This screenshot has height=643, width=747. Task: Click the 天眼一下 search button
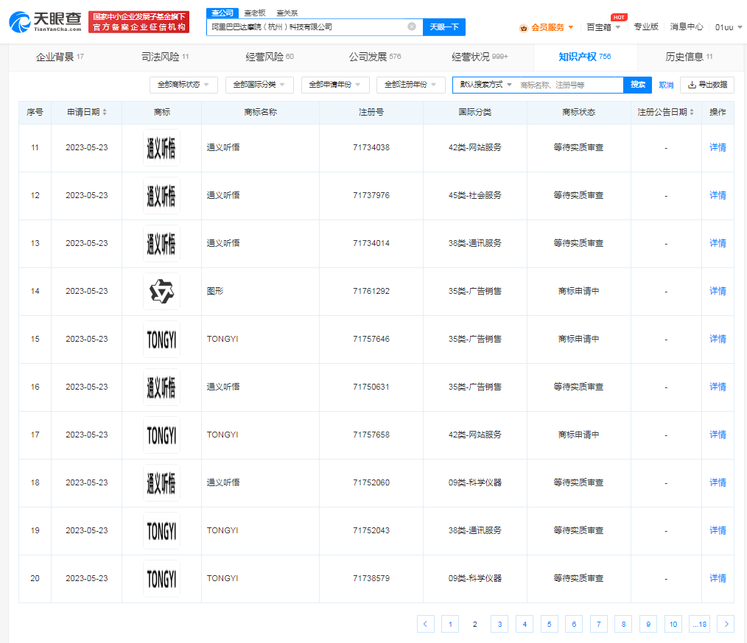[443, 27]
